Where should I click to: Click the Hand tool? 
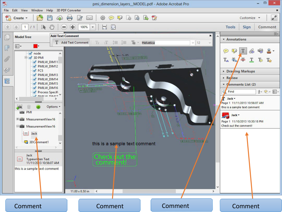click(52, 27)
